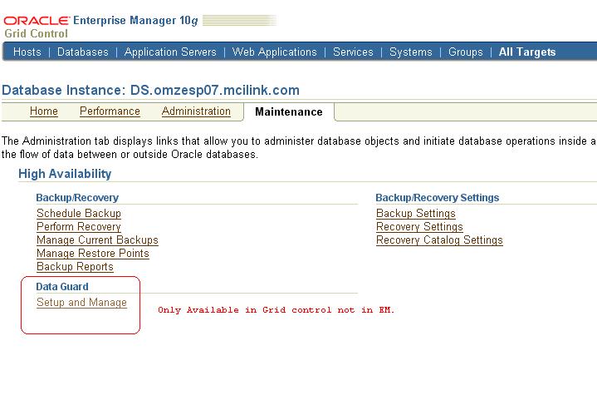Open Manage Current Backups
597x405 pixels.
pos(97,240)
